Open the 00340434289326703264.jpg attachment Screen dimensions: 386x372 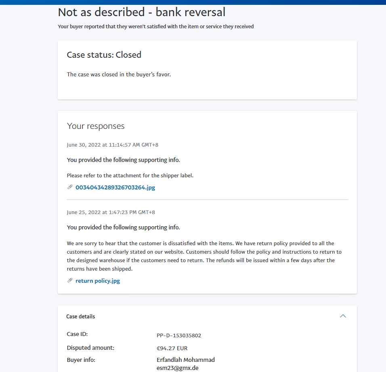point(115,187)
